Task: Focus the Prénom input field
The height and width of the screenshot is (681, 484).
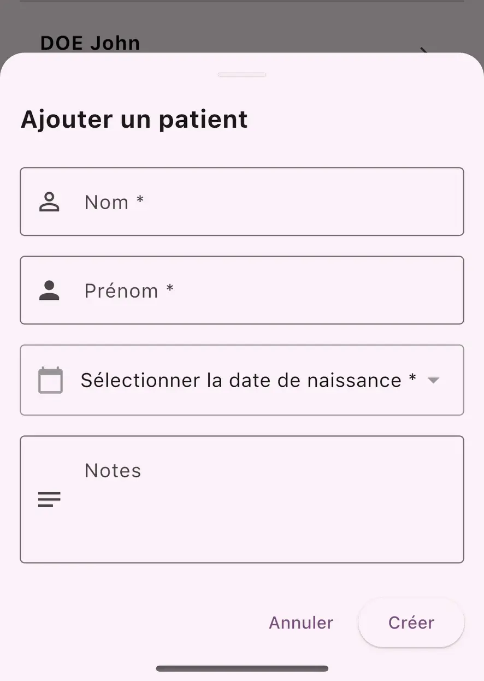Action: [242, 290]
